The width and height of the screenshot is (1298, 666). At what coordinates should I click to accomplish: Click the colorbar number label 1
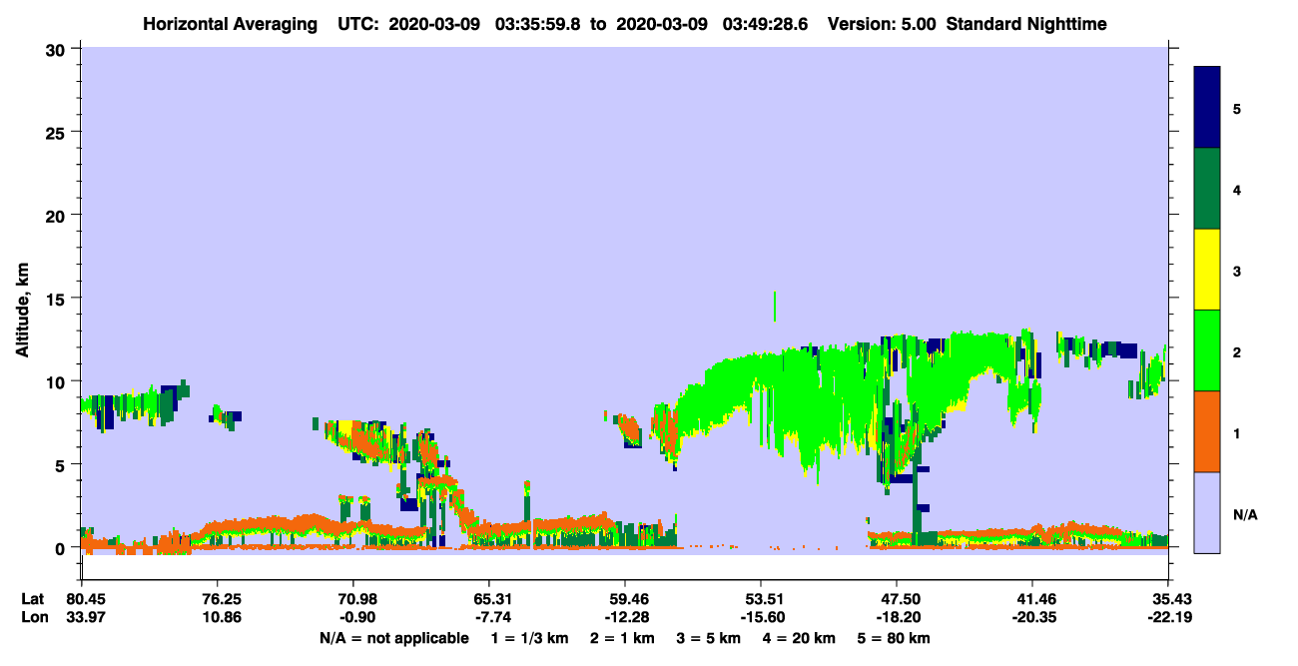(1237, 433)
